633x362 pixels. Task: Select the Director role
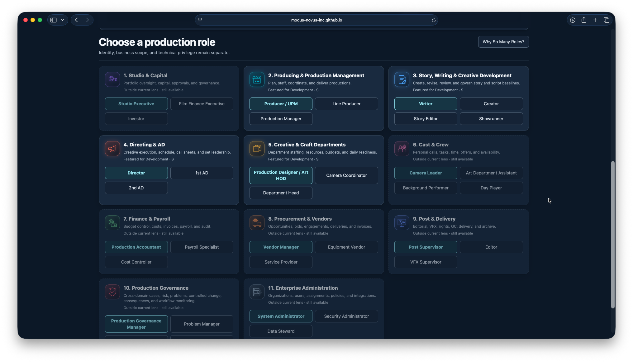click(x=136, y=173)
